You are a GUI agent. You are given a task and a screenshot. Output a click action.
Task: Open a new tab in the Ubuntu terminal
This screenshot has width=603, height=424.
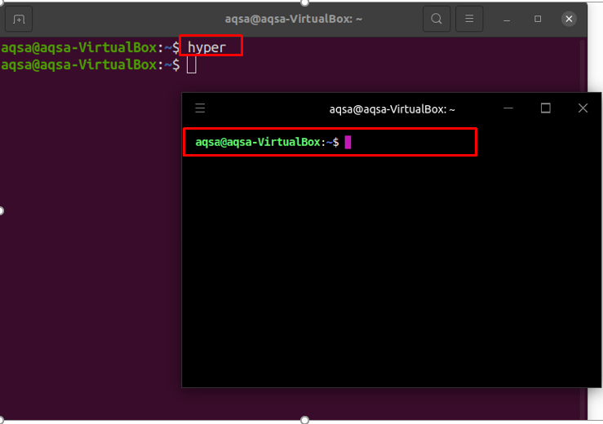pyautogui.click(x=19, y=19)
